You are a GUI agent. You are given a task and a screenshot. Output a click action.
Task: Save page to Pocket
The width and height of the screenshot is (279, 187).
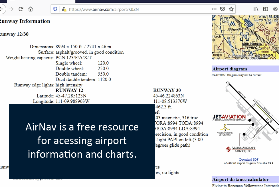223,9
